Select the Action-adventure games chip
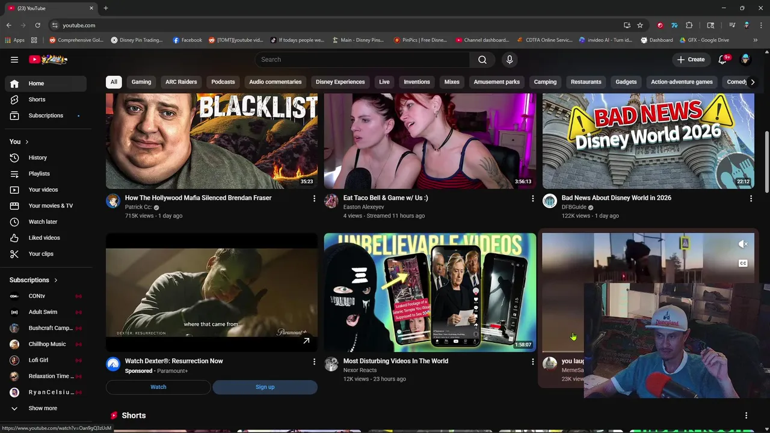The image size is (770, 433). (682, 82)
